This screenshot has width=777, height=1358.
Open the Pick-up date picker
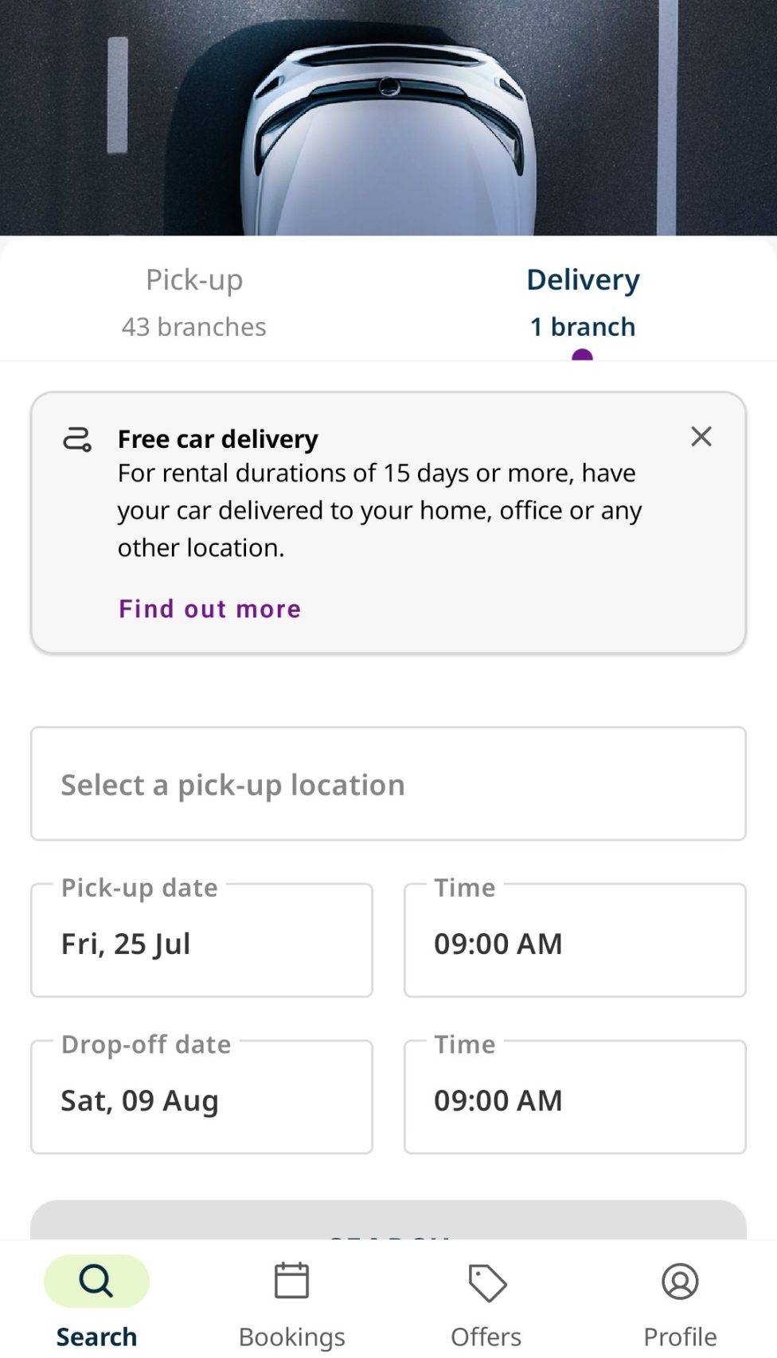pyautogui.click(x=201, y=942)
